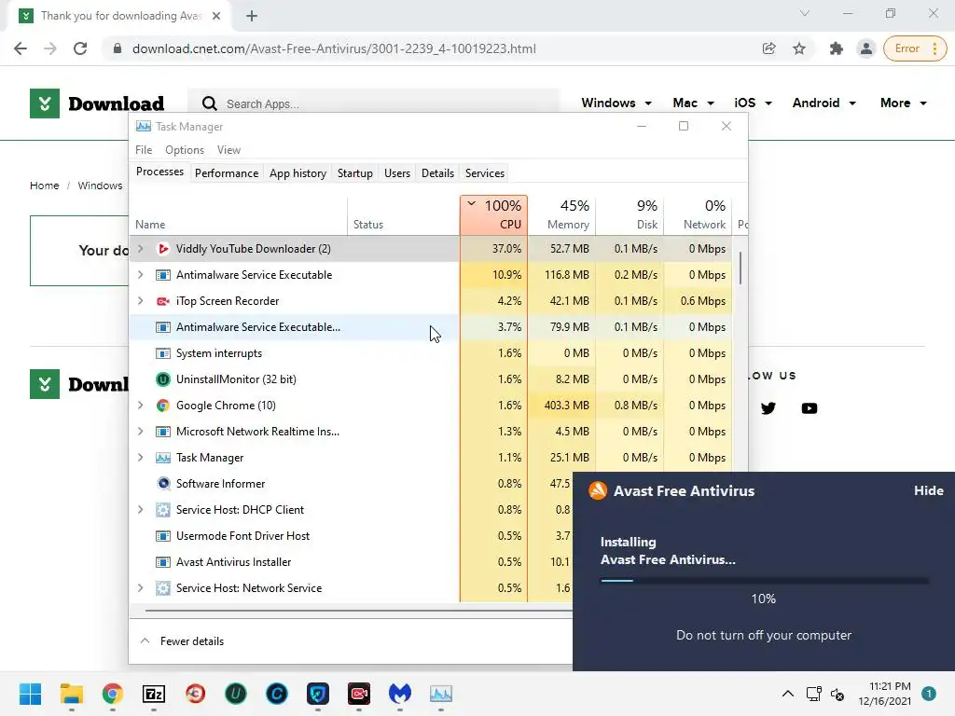This screenshot has height=716, width=955.
Task: Click the Error button in Chrome toolbar
Action: (915, 48)
